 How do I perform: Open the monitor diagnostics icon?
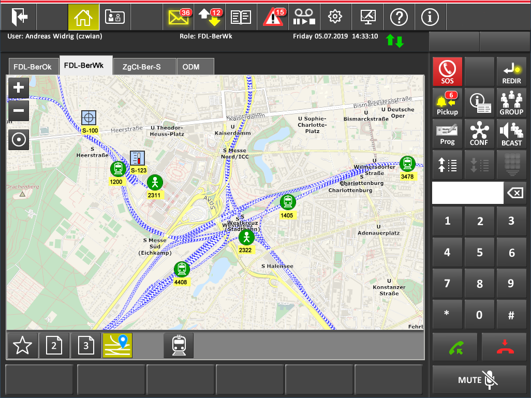click(368, 17)
